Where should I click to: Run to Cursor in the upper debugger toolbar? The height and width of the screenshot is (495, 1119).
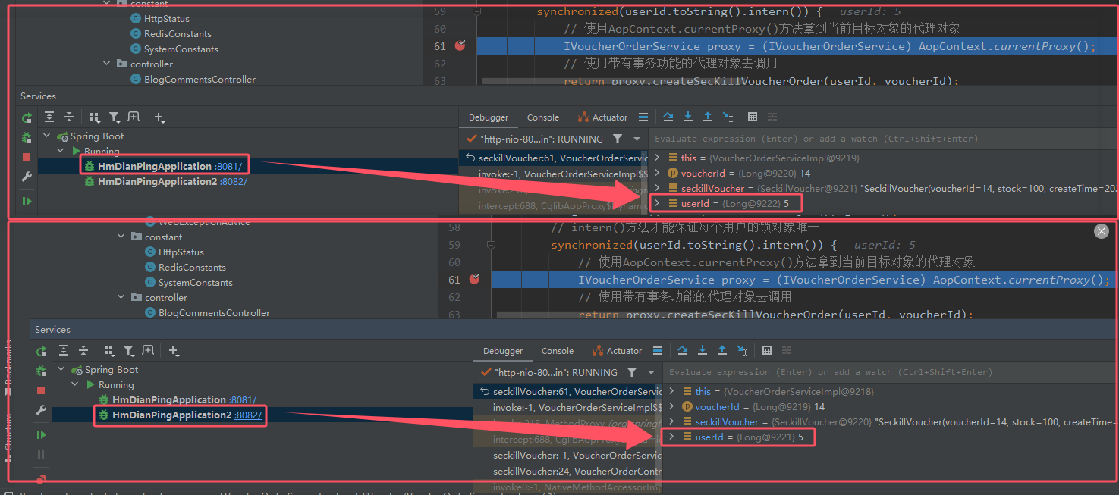(728, 117)
